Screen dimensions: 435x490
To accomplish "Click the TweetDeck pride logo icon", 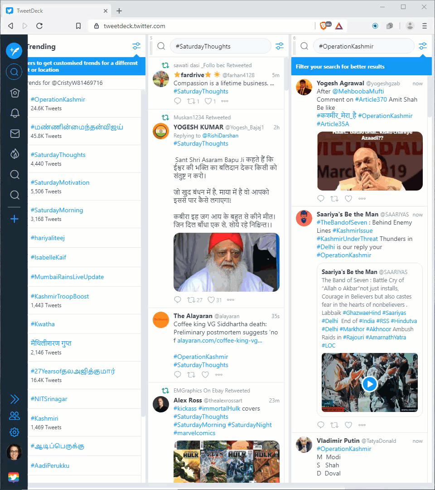I will [14, 477].
